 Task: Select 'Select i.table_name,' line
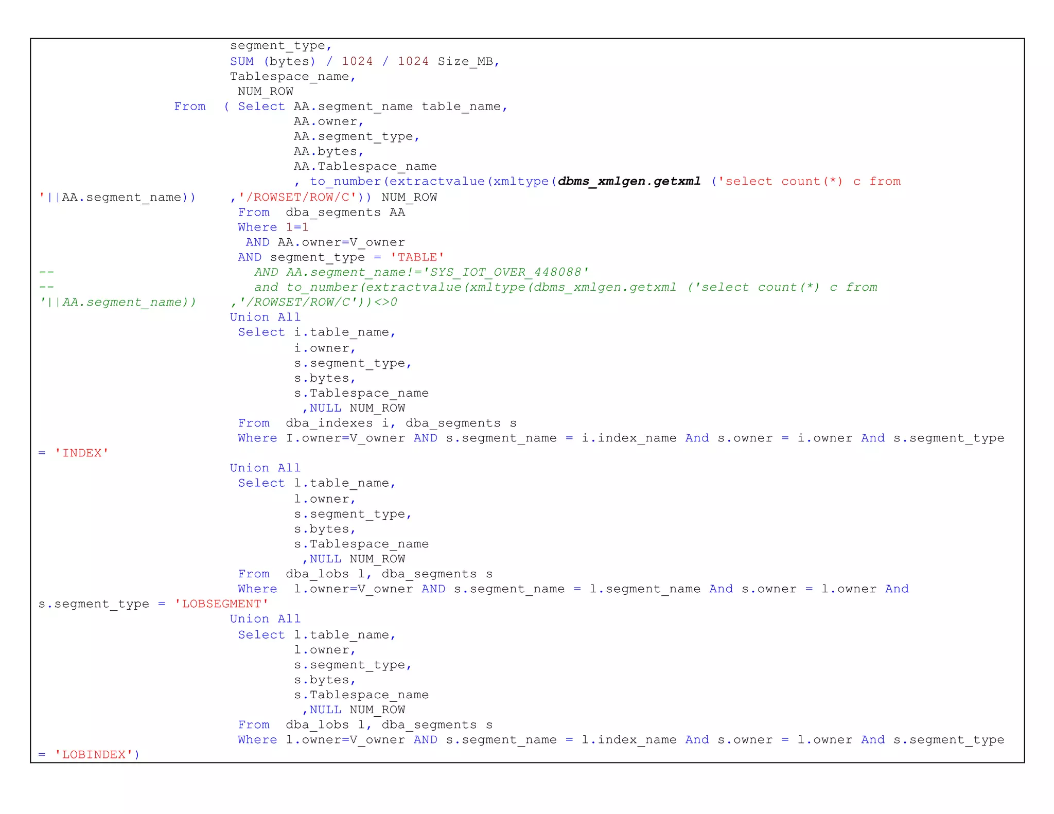317,333
